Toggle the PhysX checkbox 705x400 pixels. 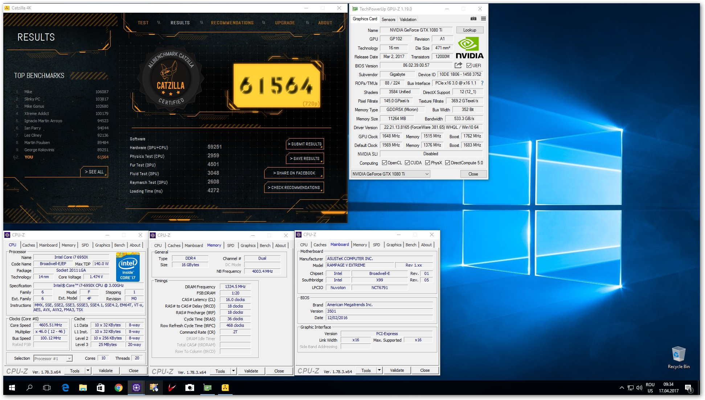click(x=427, y=163)
